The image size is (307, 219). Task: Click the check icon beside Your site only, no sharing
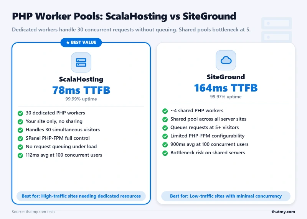(x=20, y=121)
